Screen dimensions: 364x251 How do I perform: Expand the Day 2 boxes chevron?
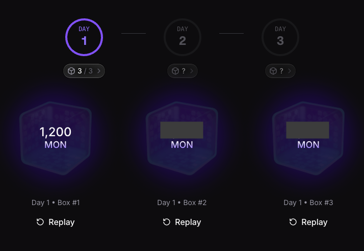click(191, 71)
